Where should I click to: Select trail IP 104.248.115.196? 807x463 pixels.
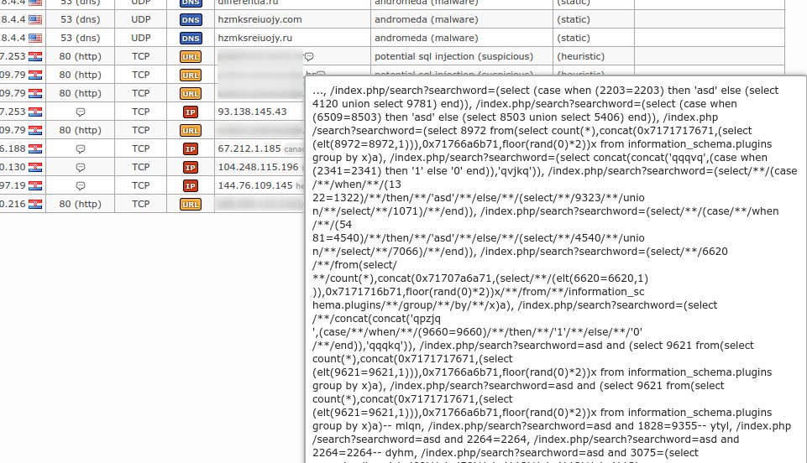pos(258,167)
